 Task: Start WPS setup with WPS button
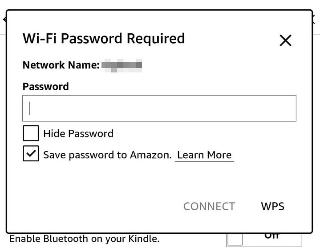(272, 206)
